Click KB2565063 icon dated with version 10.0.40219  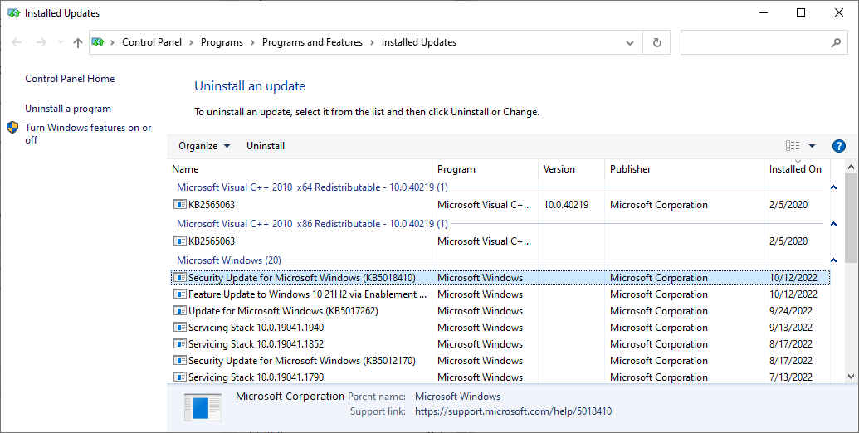point(180,205)
